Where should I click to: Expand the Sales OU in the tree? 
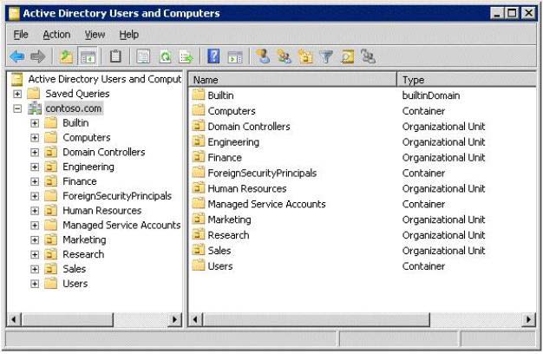click(x=35, y=269)
